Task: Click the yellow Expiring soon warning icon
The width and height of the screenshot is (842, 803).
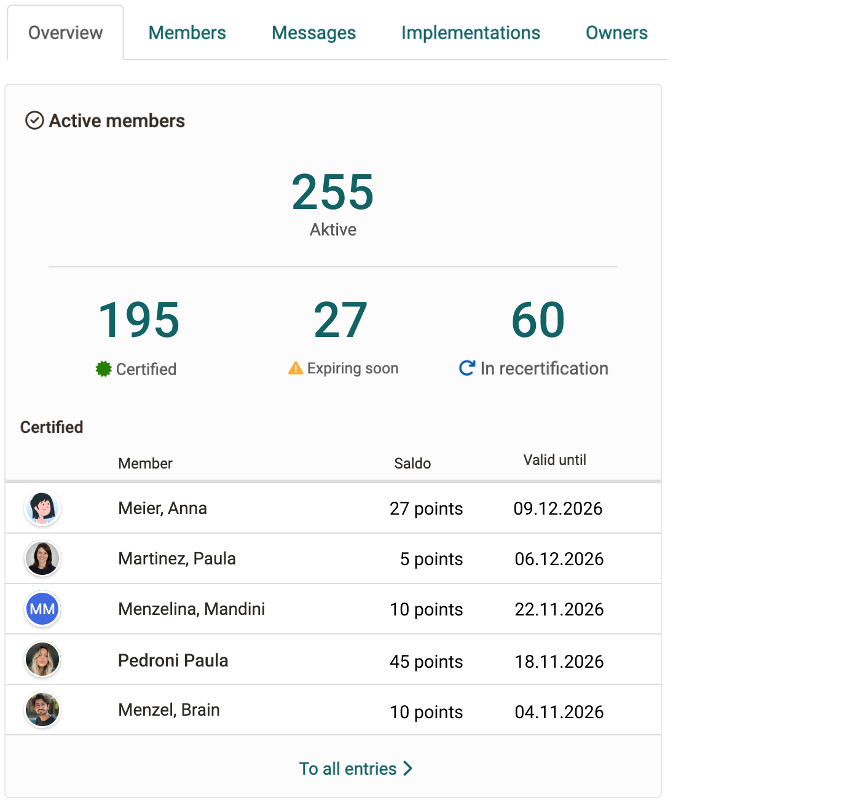Action: [x=295, y=368]
